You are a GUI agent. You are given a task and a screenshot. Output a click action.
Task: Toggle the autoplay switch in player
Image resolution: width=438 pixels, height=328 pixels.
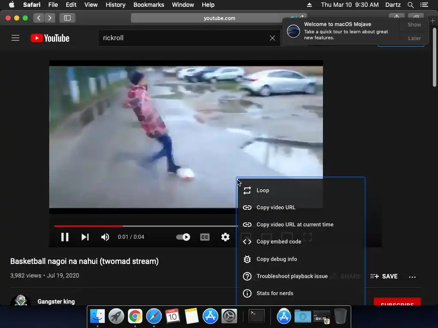coord(183,237)
